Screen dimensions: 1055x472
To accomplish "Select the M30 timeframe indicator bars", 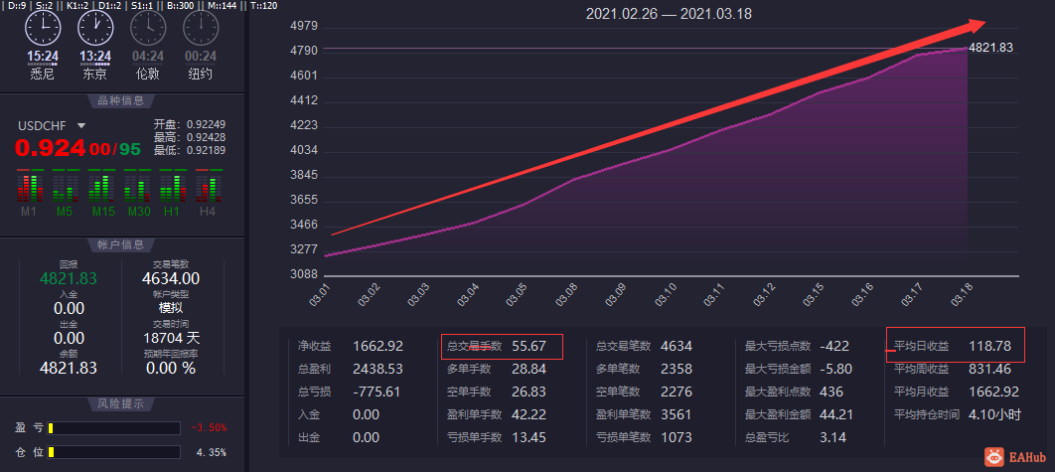I will pos(136,186).
